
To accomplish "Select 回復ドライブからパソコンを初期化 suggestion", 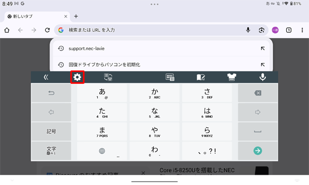I will point(161,64).
